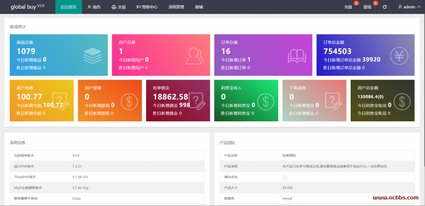Click the dollar icon in 利息宝转入 card
Screen dimensions: 425x206
[266, 102]
